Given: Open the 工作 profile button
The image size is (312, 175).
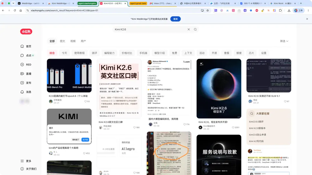Looking at the screenshot, I should pyautogui.click(x=298, y=10).
